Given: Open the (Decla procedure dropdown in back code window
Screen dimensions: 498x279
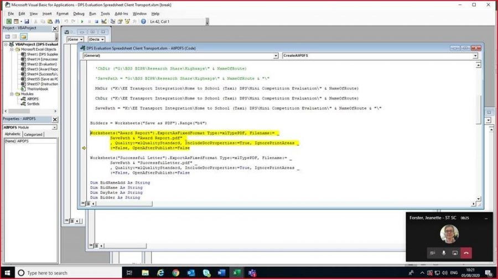Looking at the screenshot, I should pos(102,40).
